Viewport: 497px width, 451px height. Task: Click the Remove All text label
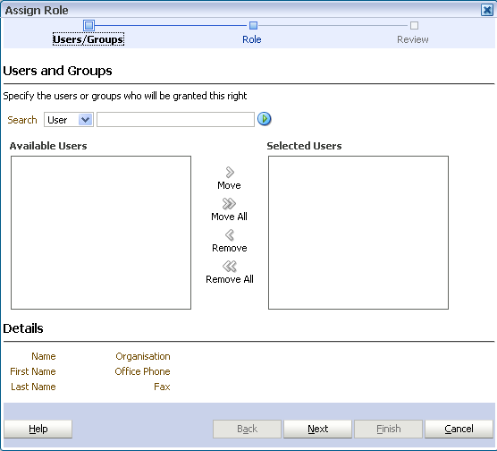click(230, 279)
